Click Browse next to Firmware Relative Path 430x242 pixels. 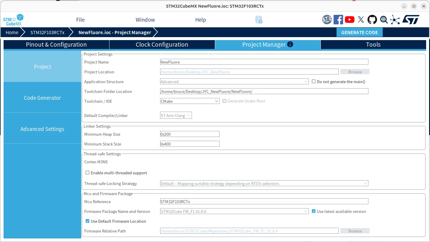(x=355, y=231)
